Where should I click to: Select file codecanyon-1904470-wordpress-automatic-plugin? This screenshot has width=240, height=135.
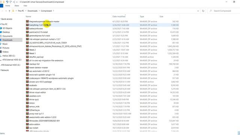click(51, 78)
